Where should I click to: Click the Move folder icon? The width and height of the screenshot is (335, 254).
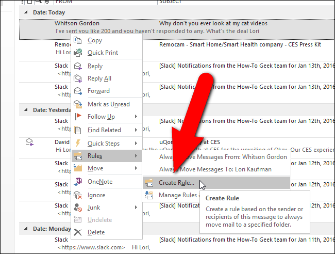pos(78,168)
